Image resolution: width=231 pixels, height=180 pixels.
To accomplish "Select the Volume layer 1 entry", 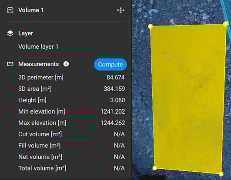I will [38, 46].
